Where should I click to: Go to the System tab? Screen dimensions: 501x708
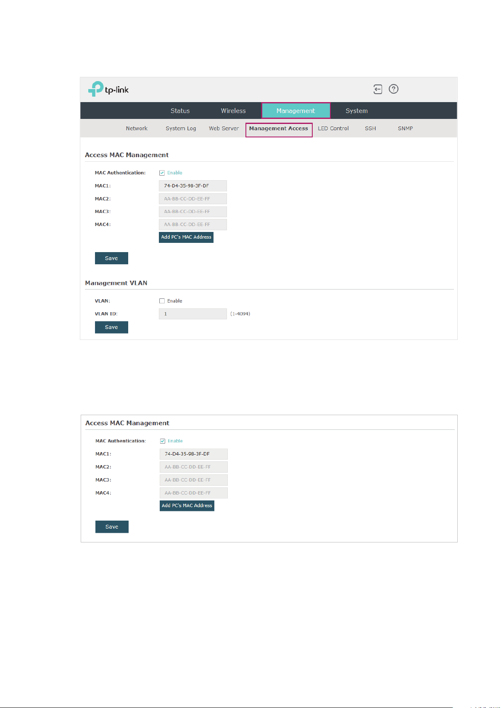356,111
